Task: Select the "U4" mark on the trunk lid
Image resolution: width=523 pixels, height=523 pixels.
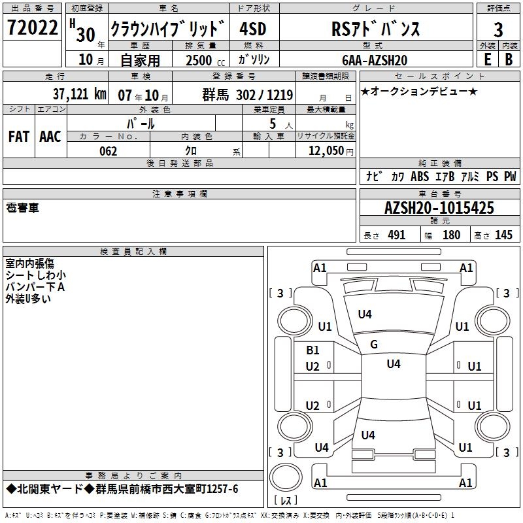Action: (x=368, y=435)
